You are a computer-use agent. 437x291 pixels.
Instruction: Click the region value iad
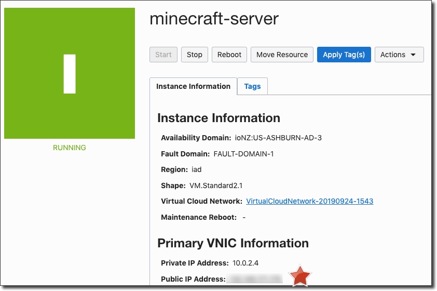[197, 169]
